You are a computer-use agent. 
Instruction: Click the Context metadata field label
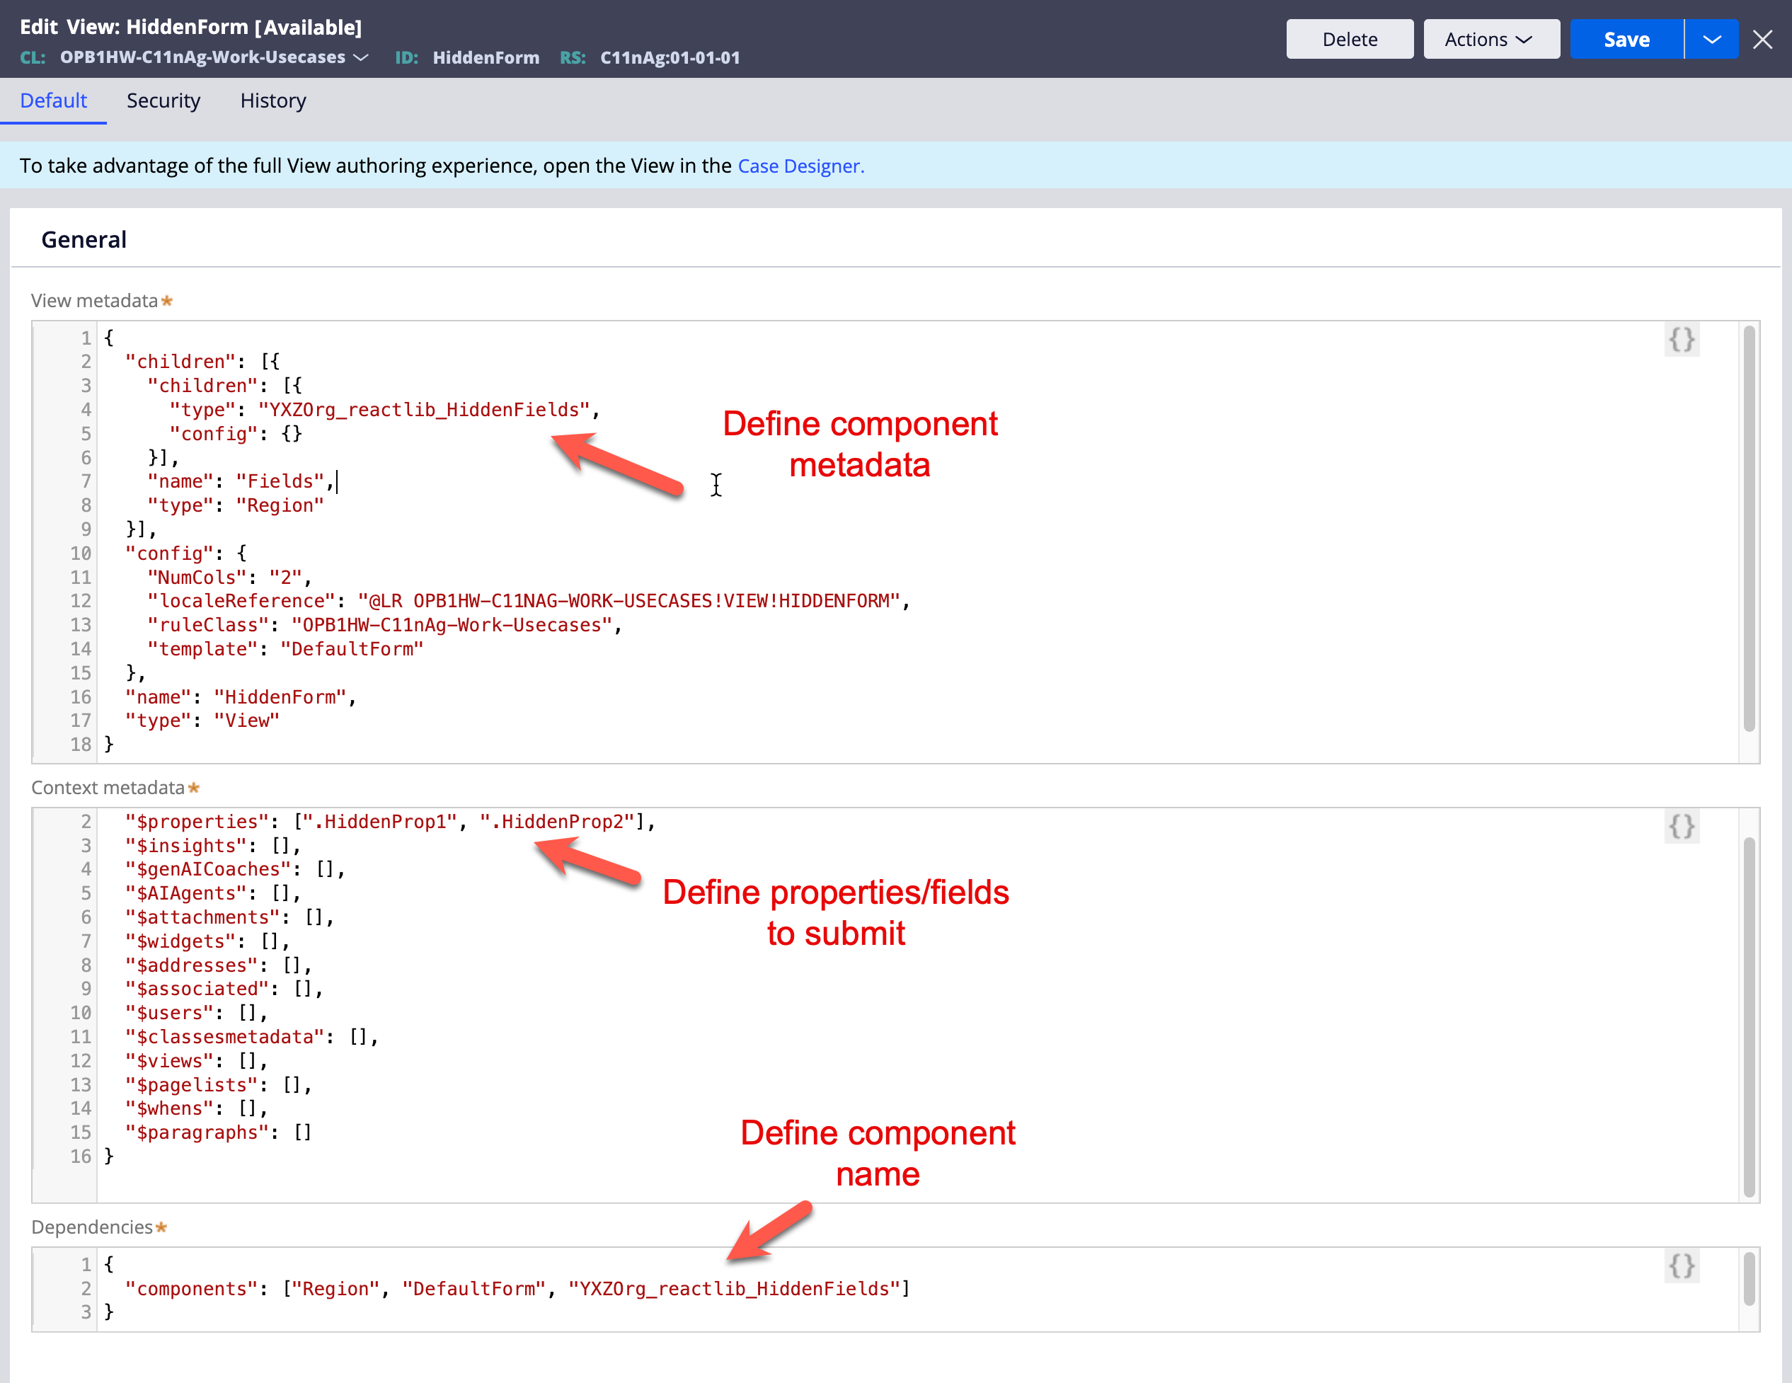[108, 788]
